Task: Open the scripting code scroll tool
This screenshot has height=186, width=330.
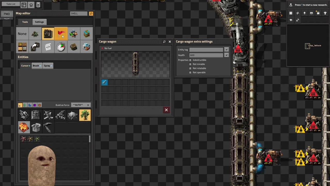Action: pyautogui.click(x=48, y=47)
